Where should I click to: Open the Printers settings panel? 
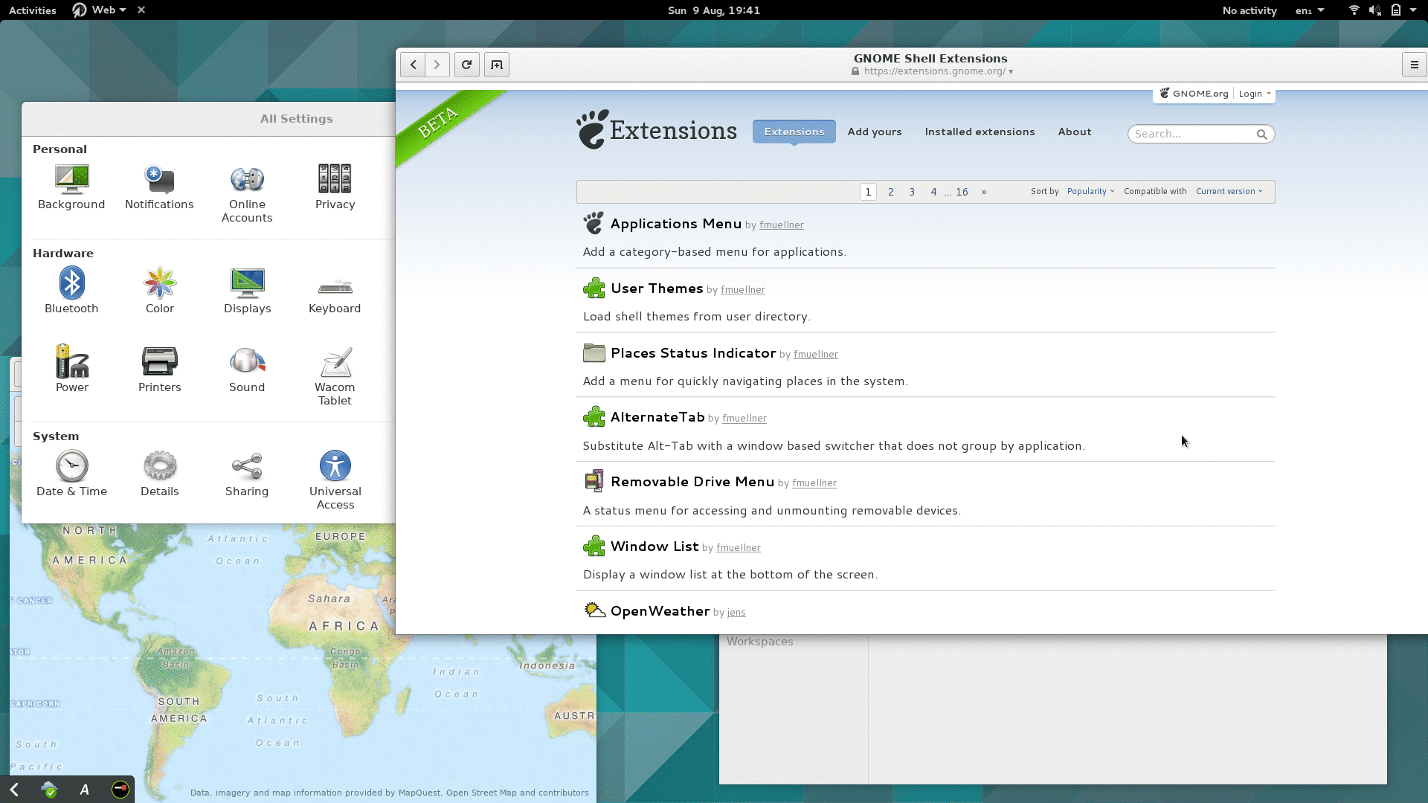pyautogui.click(x=159, y=370)
